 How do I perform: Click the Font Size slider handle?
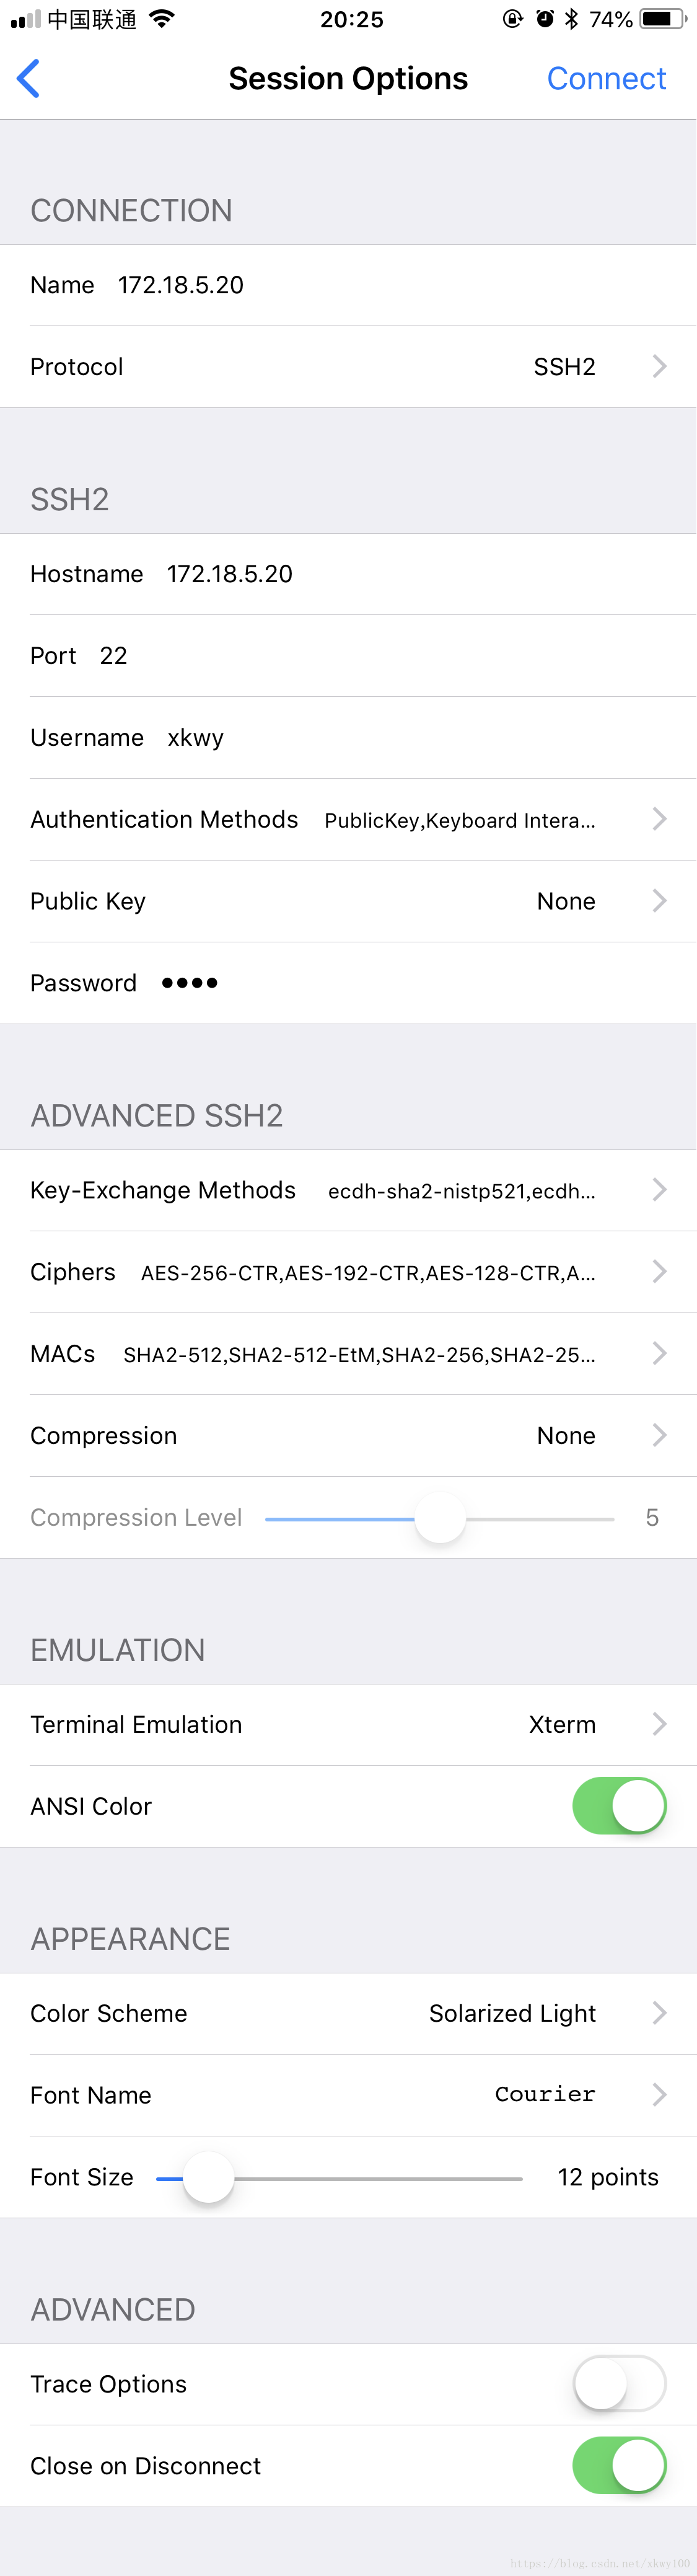(209, 2177)
